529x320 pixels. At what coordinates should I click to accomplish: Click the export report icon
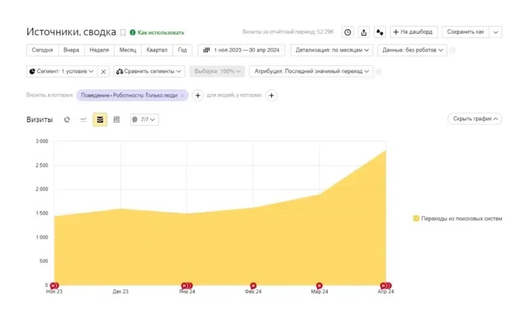pyautogui.click(x=364, y=32)
